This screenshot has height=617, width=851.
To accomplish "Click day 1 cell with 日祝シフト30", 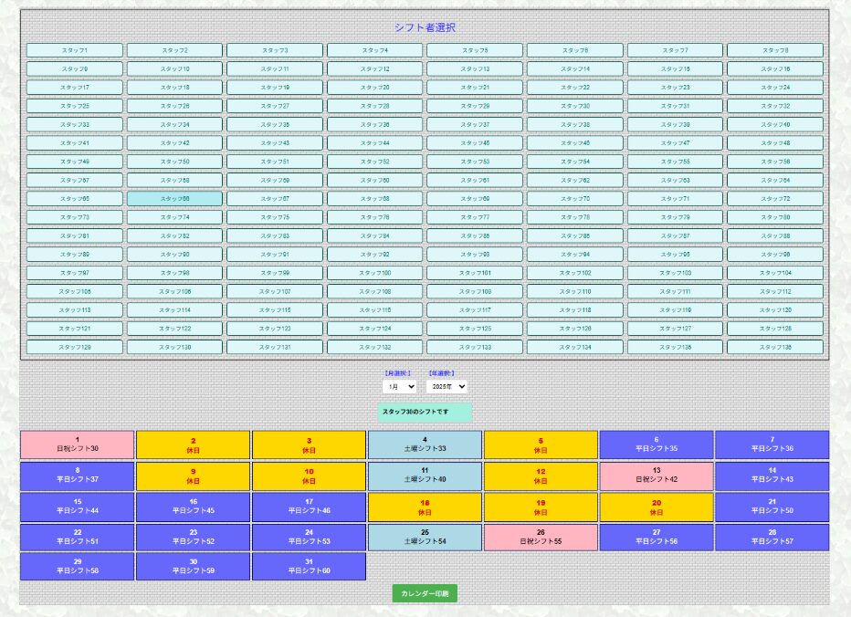I will 78,444.
